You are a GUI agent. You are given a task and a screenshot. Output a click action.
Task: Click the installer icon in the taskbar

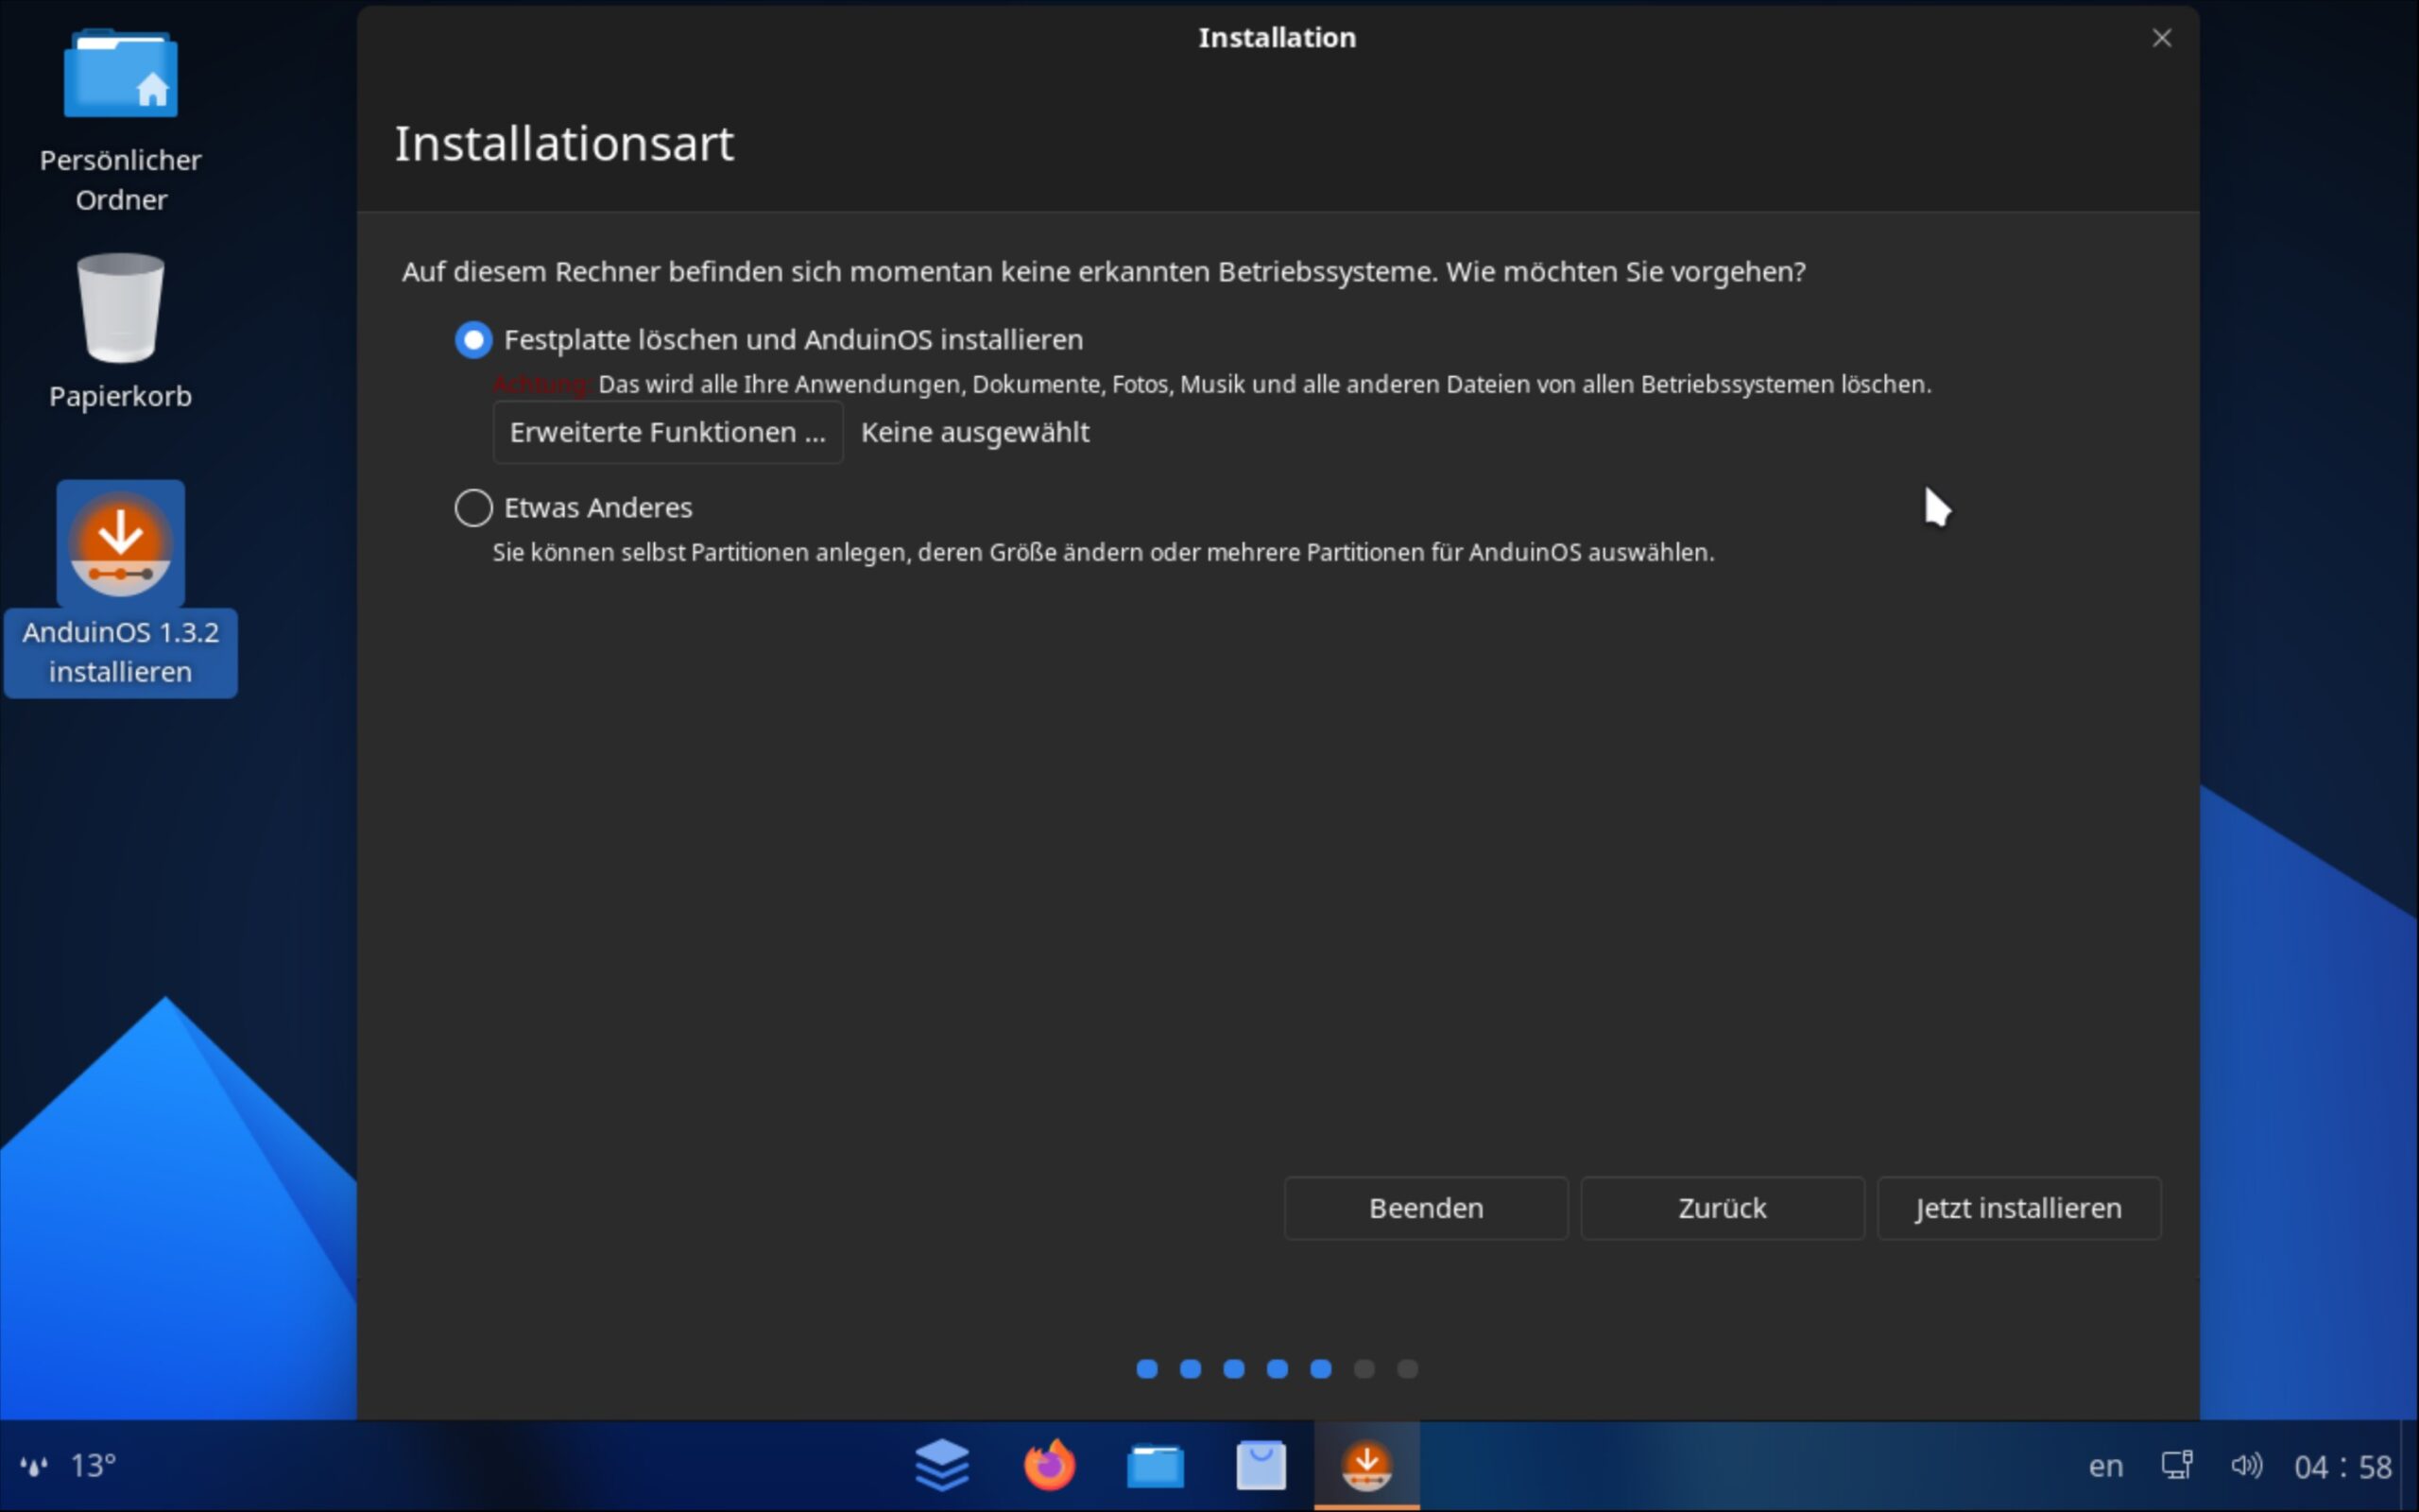point(1366,1466)
